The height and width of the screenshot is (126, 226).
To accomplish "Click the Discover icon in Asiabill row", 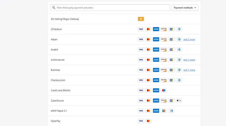I will (x=164, y=50).
